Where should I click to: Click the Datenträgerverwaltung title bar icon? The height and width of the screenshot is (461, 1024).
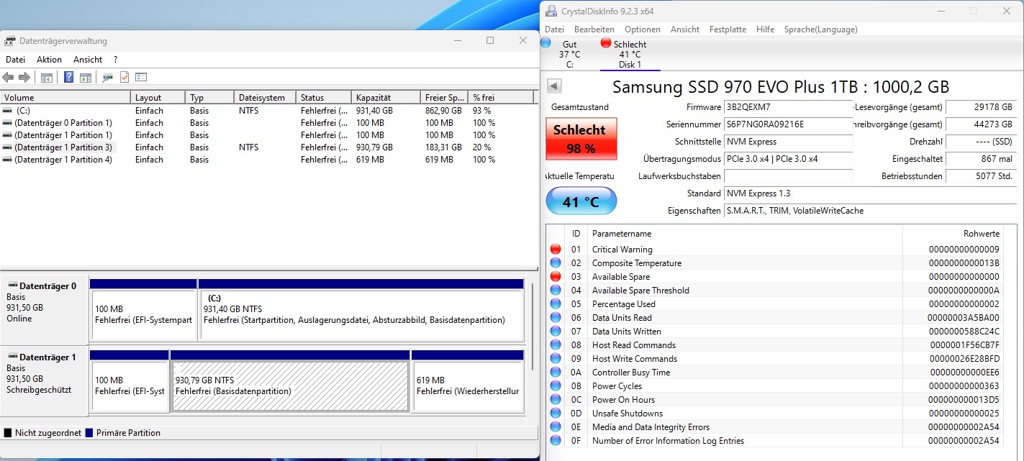point(10,41)
